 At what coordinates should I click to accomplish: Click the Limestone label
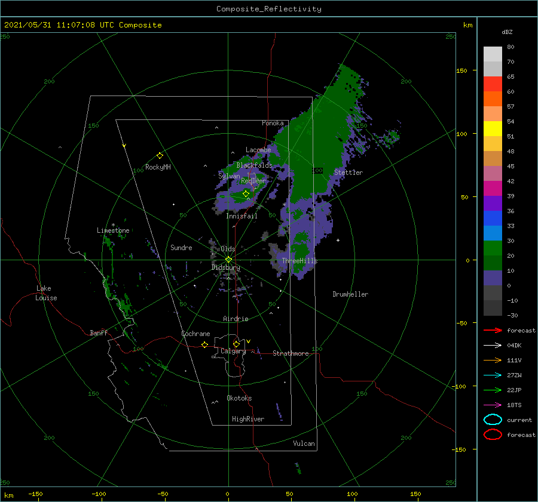(113, 230)
